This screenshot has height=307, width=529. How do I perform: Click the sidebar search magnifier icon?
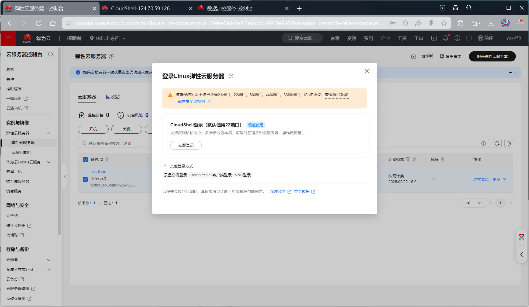[51, 54]
